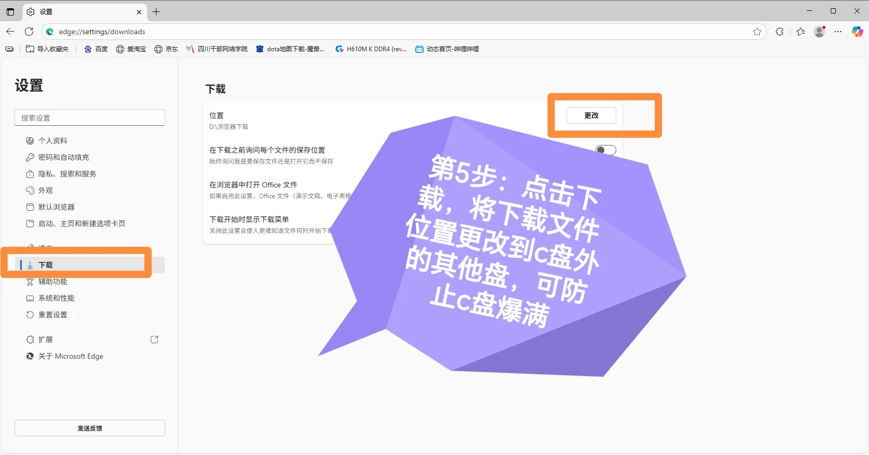Open Settings and more ellipsis menu
Screen dimensions: 869x455
[838, 32]
